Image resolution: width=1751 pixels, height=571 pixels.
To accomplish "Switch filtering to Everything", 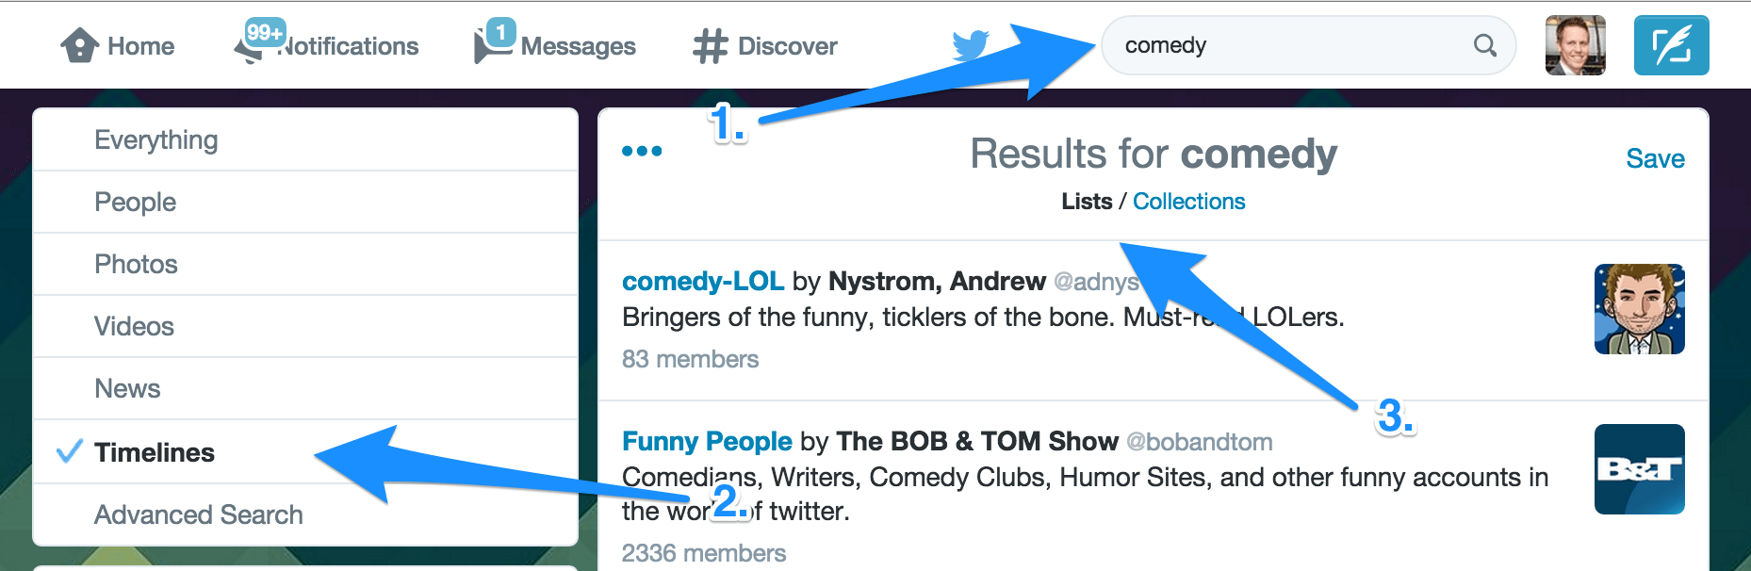I will coord(155,139).
